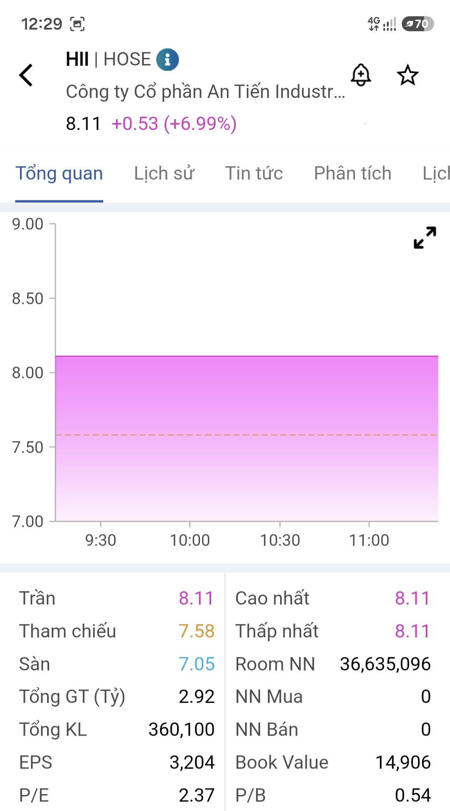Tap the Room NN value 36,635,096
The width and height of the screenshot is (450, 811).
click(385, 664)
